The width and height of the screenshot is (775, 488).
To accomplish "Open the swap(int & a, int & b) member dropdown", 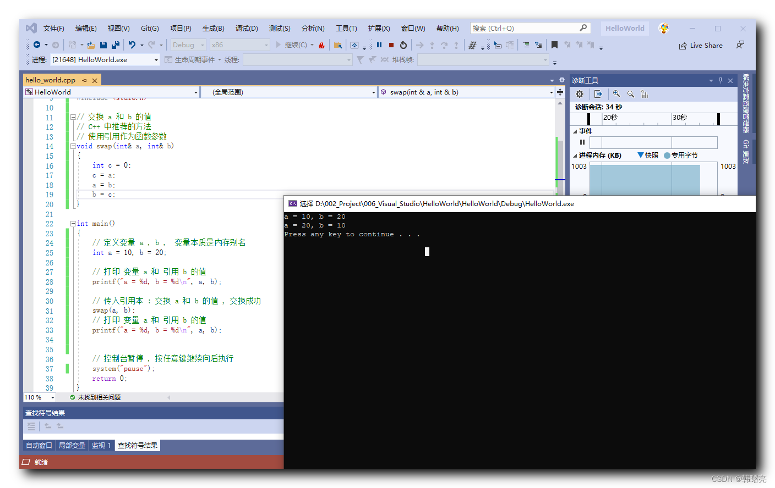I will pyautogui.click(x=467, y=92).
